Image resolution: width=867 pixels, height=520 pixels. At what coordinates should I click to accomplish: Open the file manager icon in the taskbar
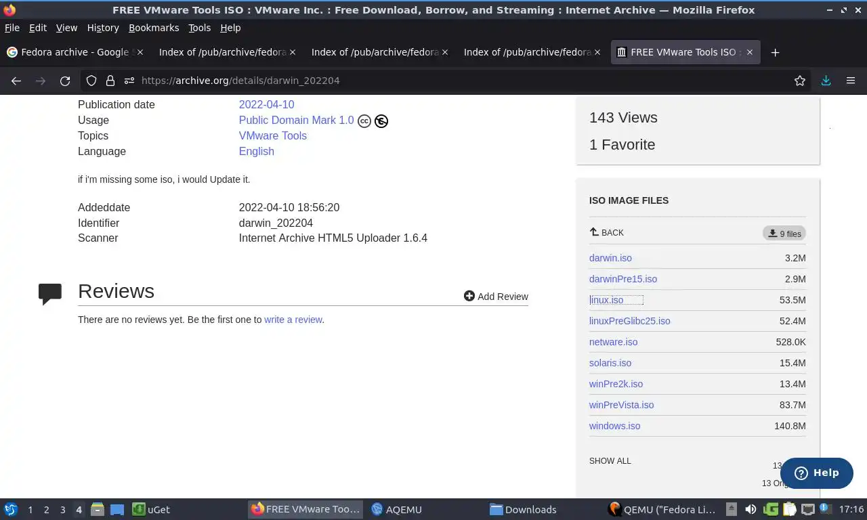point(97,509)
